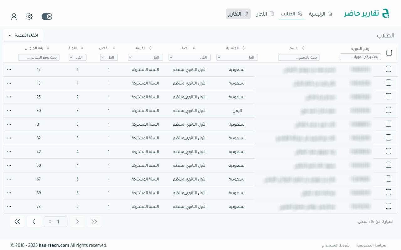Viewport: 401px width, 250px height.
Task: Open the الجنسية filter dropdown showing الكل
Action: point(237,57)
